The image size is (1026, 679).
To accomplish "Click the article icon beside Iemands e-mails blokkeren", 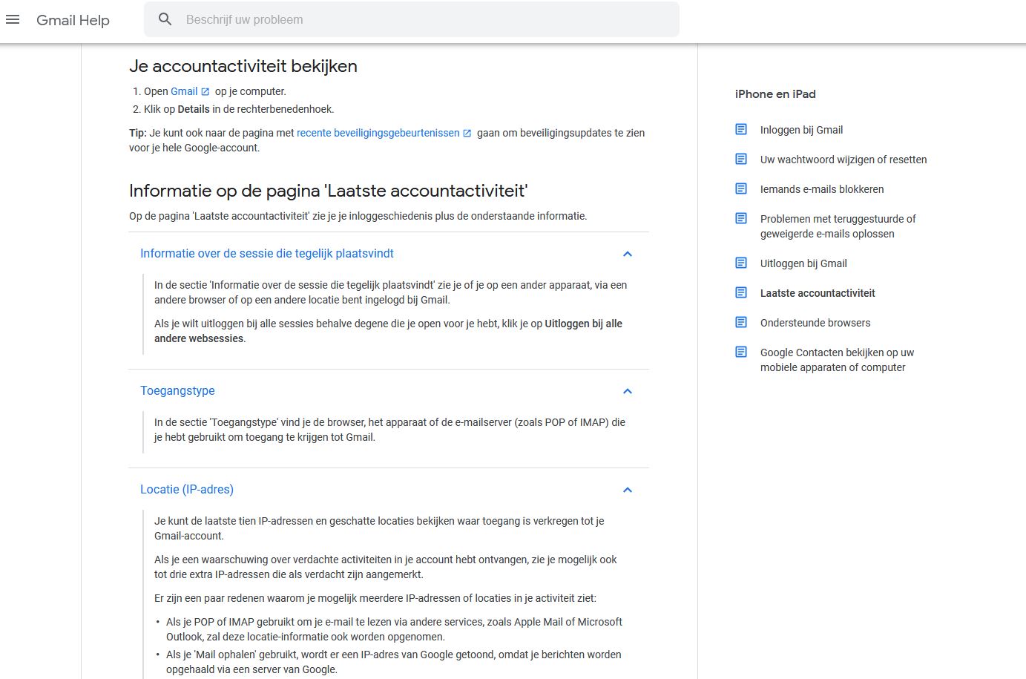I will pos(741,188).
